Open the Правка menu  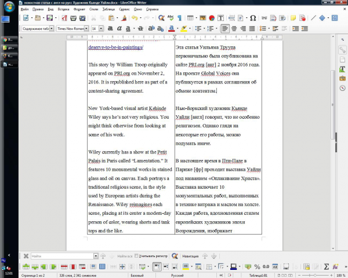[38, 9]
